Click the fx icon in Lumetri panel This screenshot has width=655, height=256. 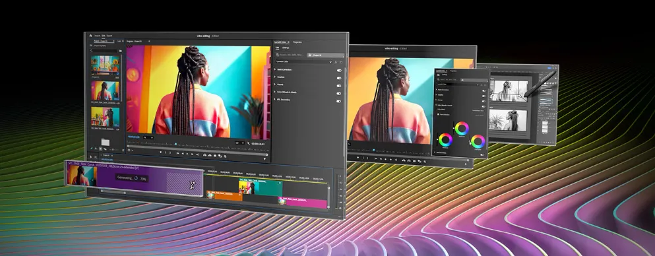pos(336,62)
